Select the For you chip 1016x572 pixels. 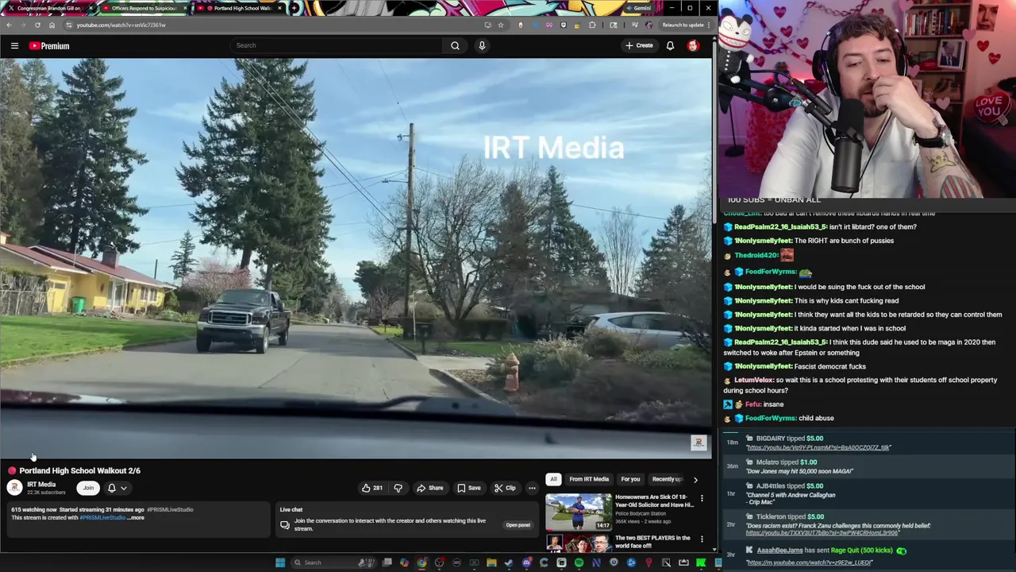pos(630,479)
